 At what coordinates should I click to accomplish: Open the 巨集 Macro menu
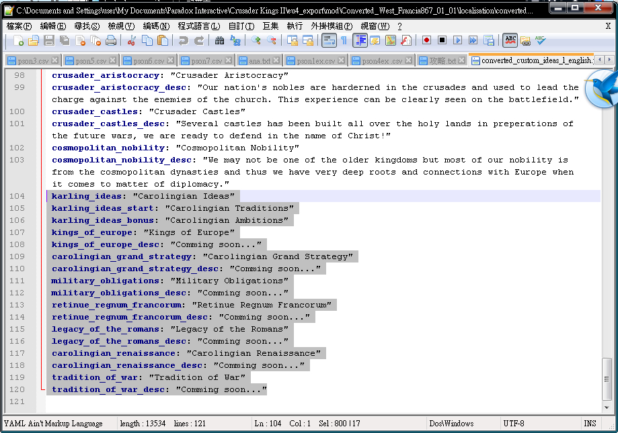[270, 26]
